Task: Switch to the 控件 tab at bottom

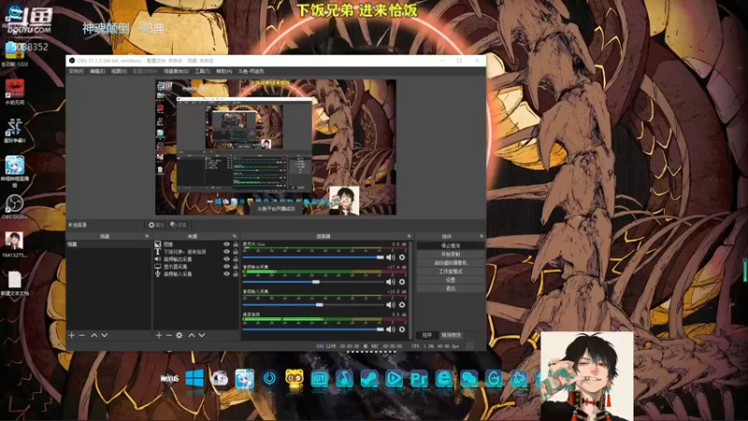Action: coord(427,335)
